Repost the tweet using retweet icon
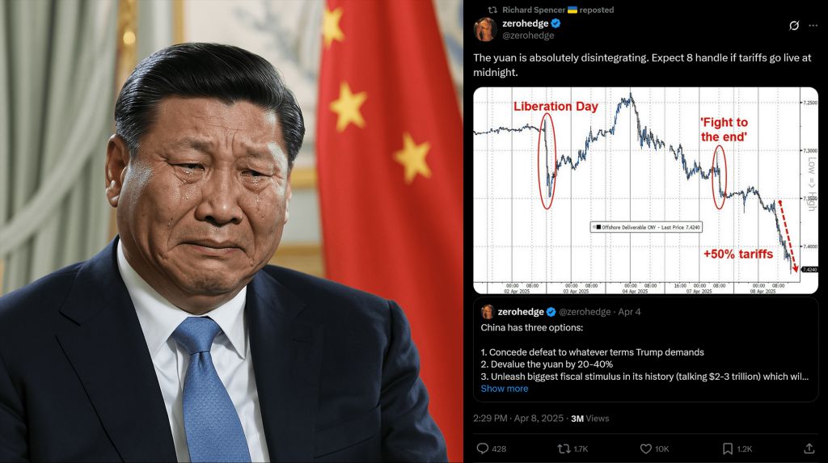 (564, 448)
